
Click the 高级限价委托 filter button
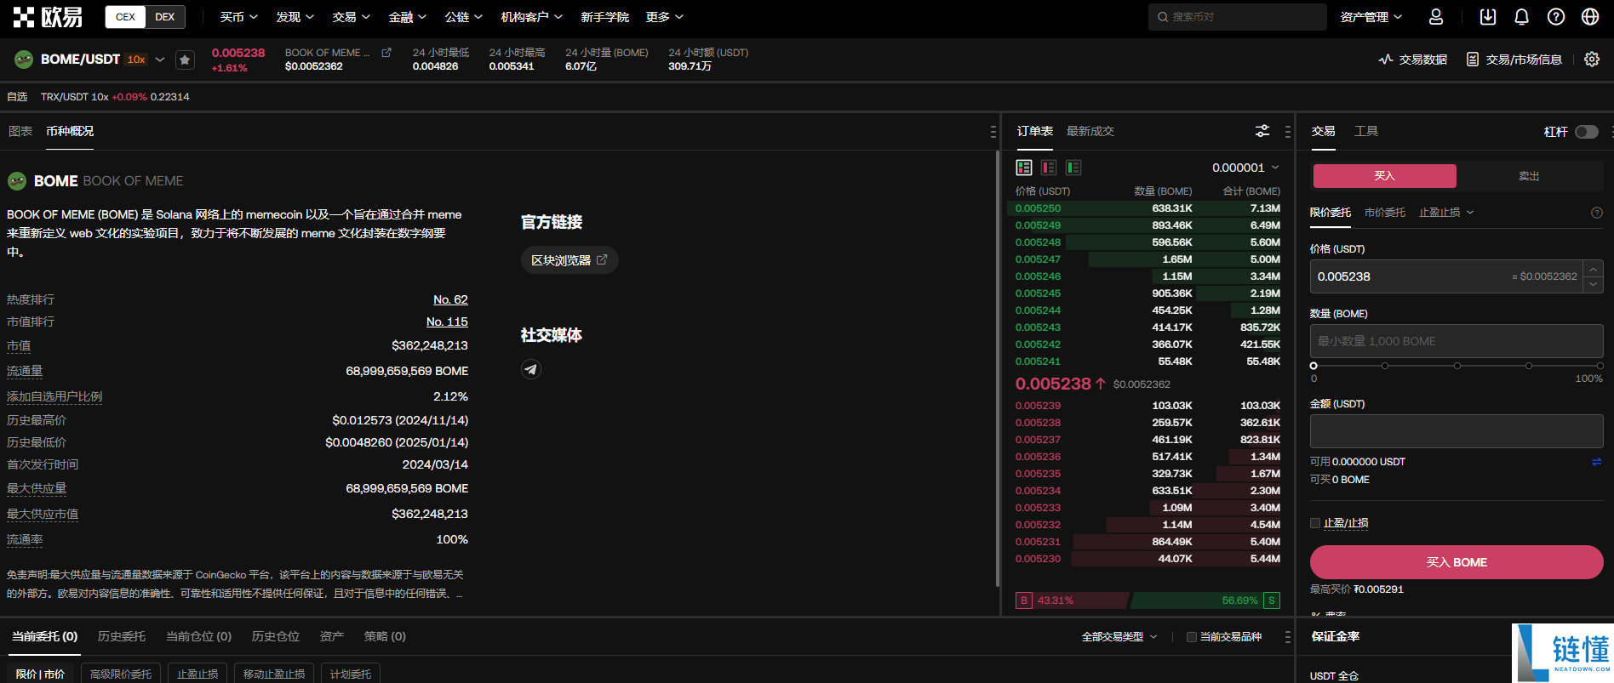121,674
